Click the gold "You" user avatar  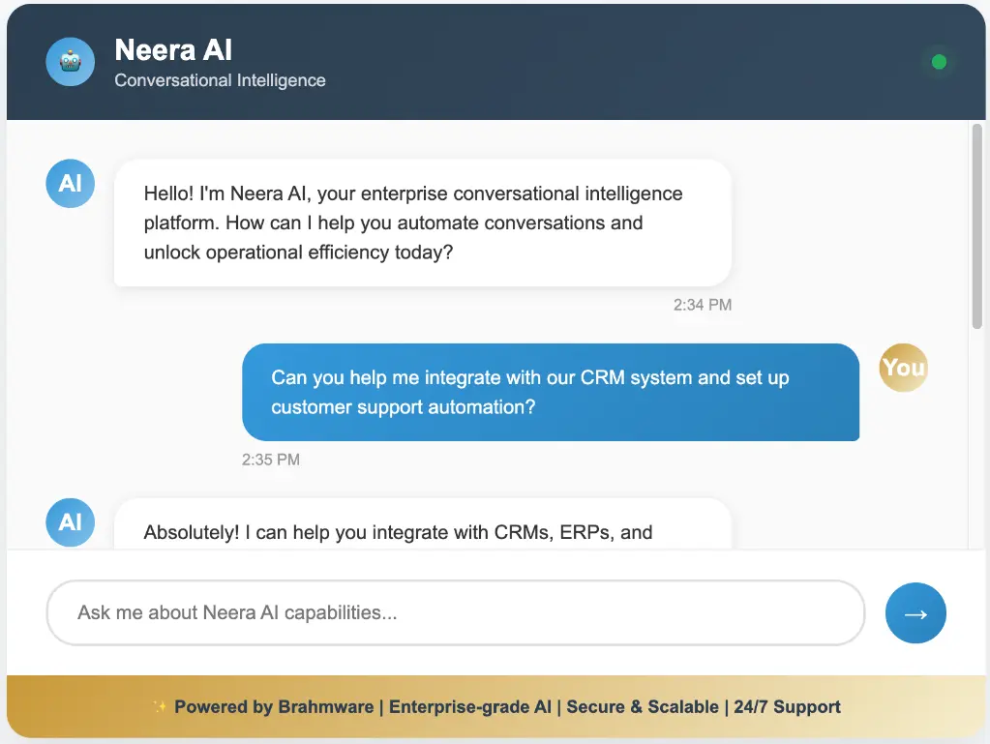(903, 368)
